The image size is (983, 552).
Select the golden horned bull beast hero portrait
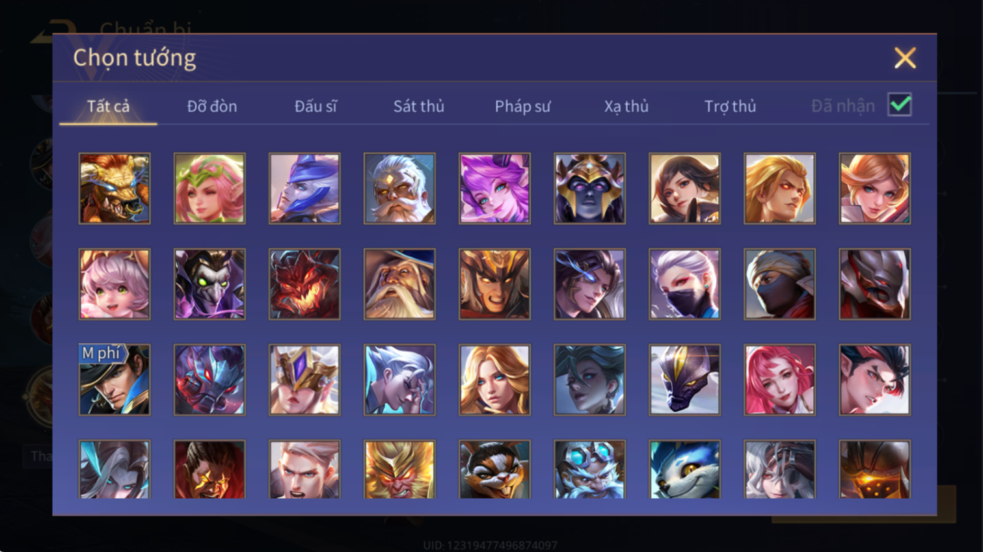point(114,189)
